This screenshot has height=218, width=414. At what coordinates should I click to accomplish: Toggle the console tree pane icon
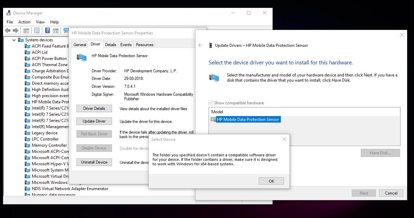(x=26, y=30)
